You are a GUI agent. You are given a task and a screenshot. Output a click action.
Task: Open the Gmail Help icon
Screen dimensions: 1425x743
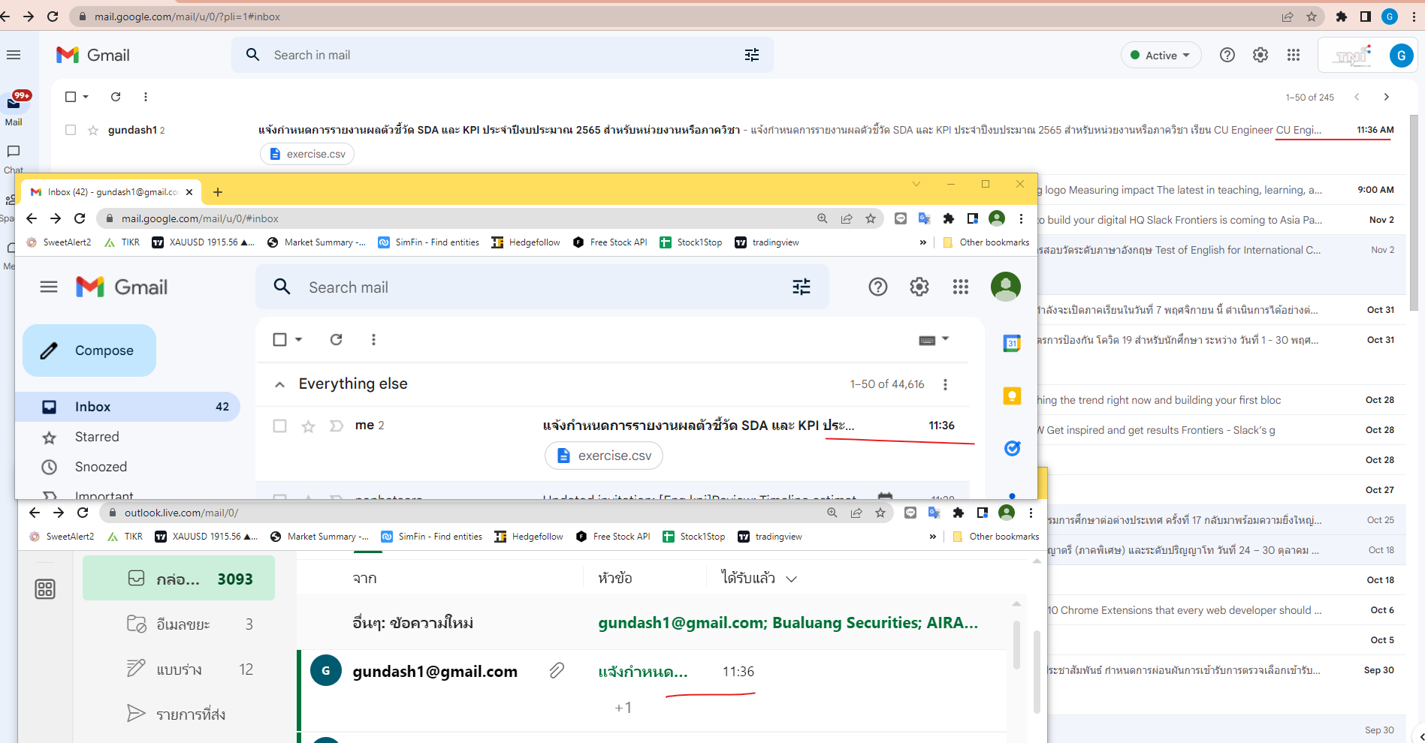[x=877, y=287]
